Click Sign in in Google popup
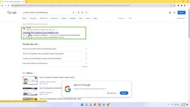 pyautogui.click(x=124, y=93)
